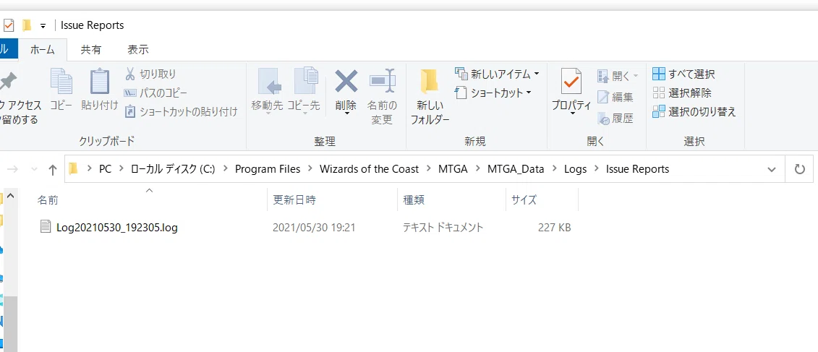Click the テキスト ドキュメント type cell
The width and height of the screenshot is (818, 352).
(443, 228)
